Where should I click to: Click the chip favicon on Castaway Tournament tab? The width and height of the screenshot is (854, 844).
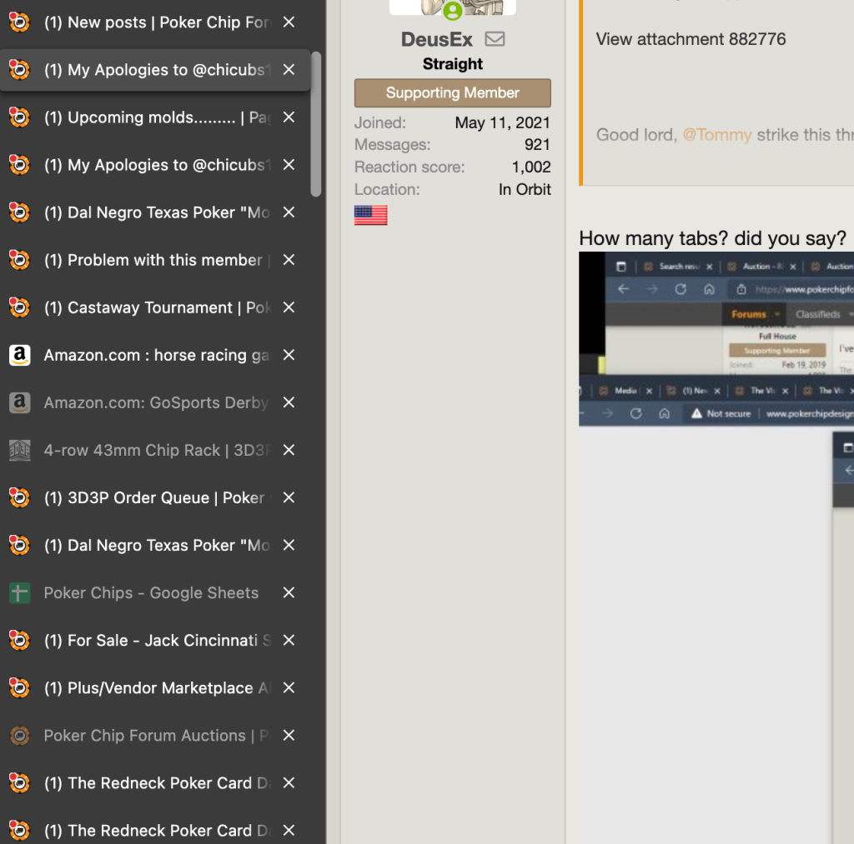pos(20,307)
